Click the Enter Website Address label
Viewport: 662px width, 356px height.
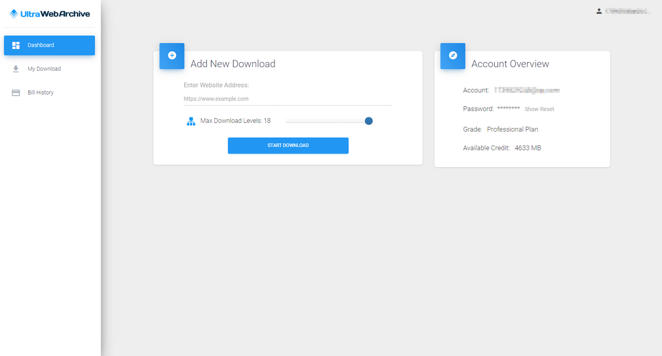coord(216,85)
